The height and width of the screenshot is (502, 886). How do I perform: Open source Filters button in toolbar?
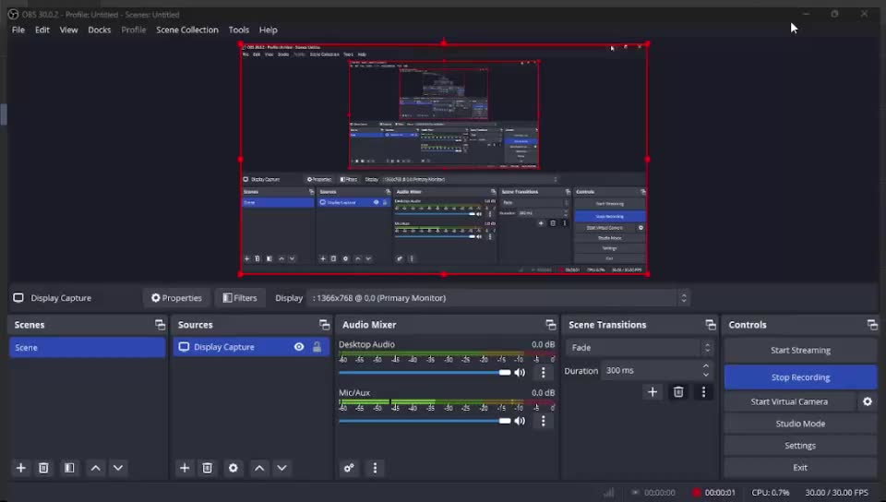click(x=240, y=297)
